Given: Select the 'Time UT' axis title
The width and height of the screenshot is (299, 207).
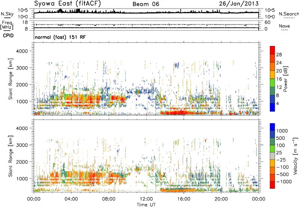Looking at the screenshot, I should click(x=146, y=205).
